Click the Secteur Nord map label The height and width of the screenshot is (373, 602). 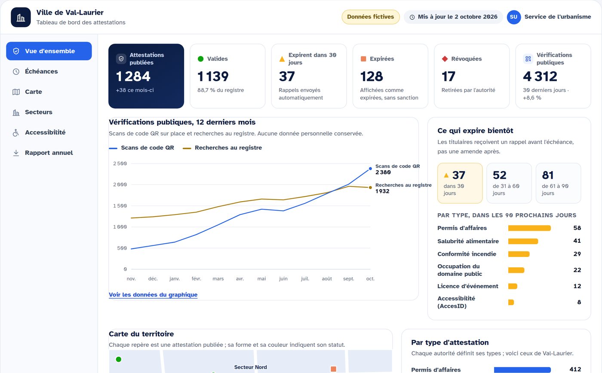(x=251, y=367)
